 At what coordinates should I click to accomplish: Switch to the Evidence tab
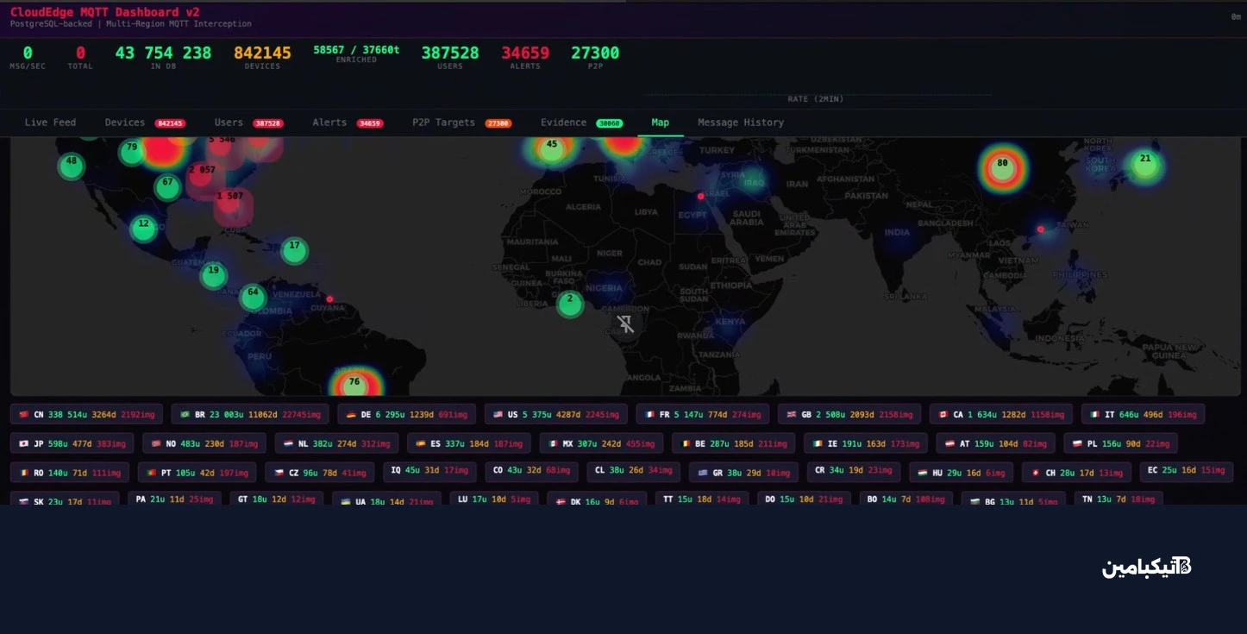pos(582,122)
